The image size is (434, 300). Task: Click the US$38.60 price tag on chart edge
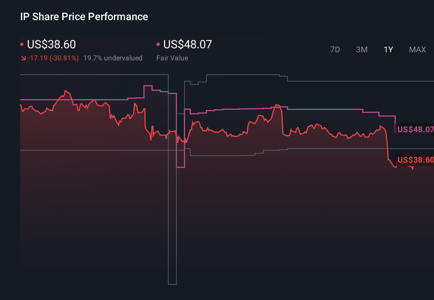415,159
